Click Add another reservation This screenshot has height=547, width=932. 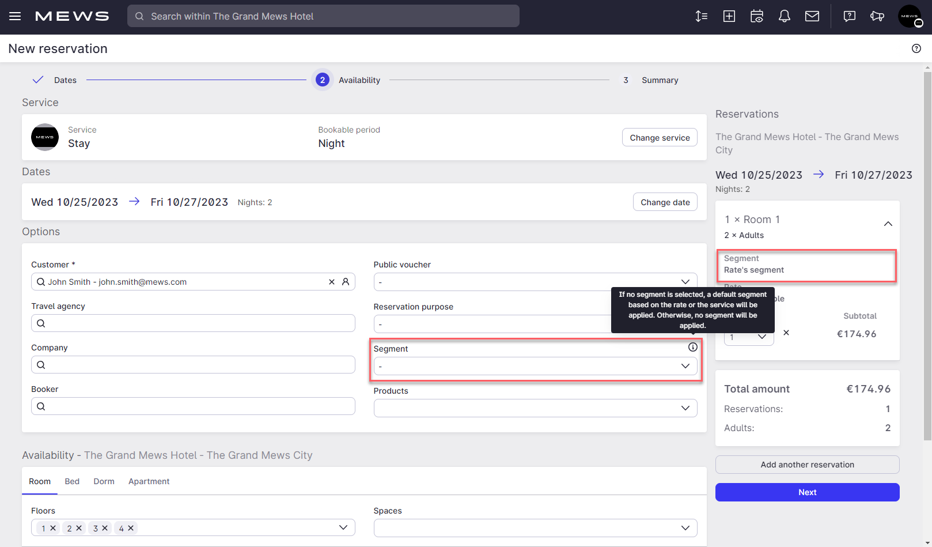coord(807,465)
